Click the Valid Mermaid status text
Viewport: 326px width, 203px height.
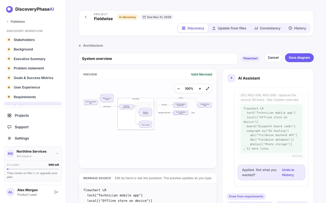coord(201,74)
